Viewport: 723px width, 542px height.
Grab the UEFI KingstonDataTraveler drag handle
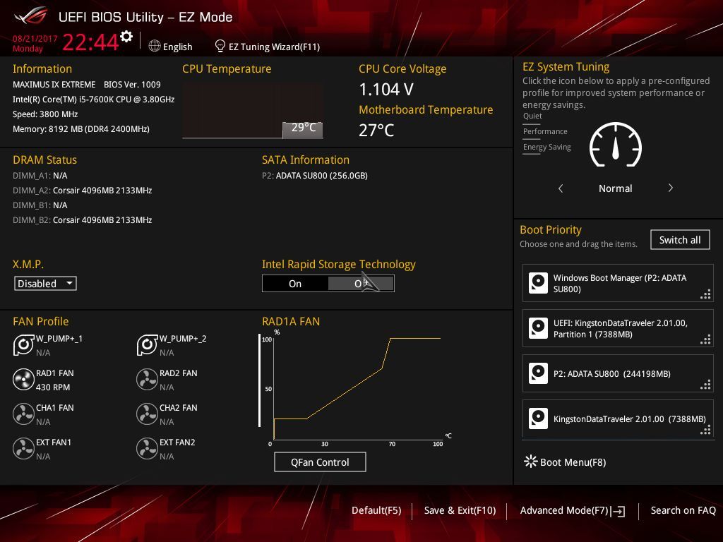(x=705, y=339)
